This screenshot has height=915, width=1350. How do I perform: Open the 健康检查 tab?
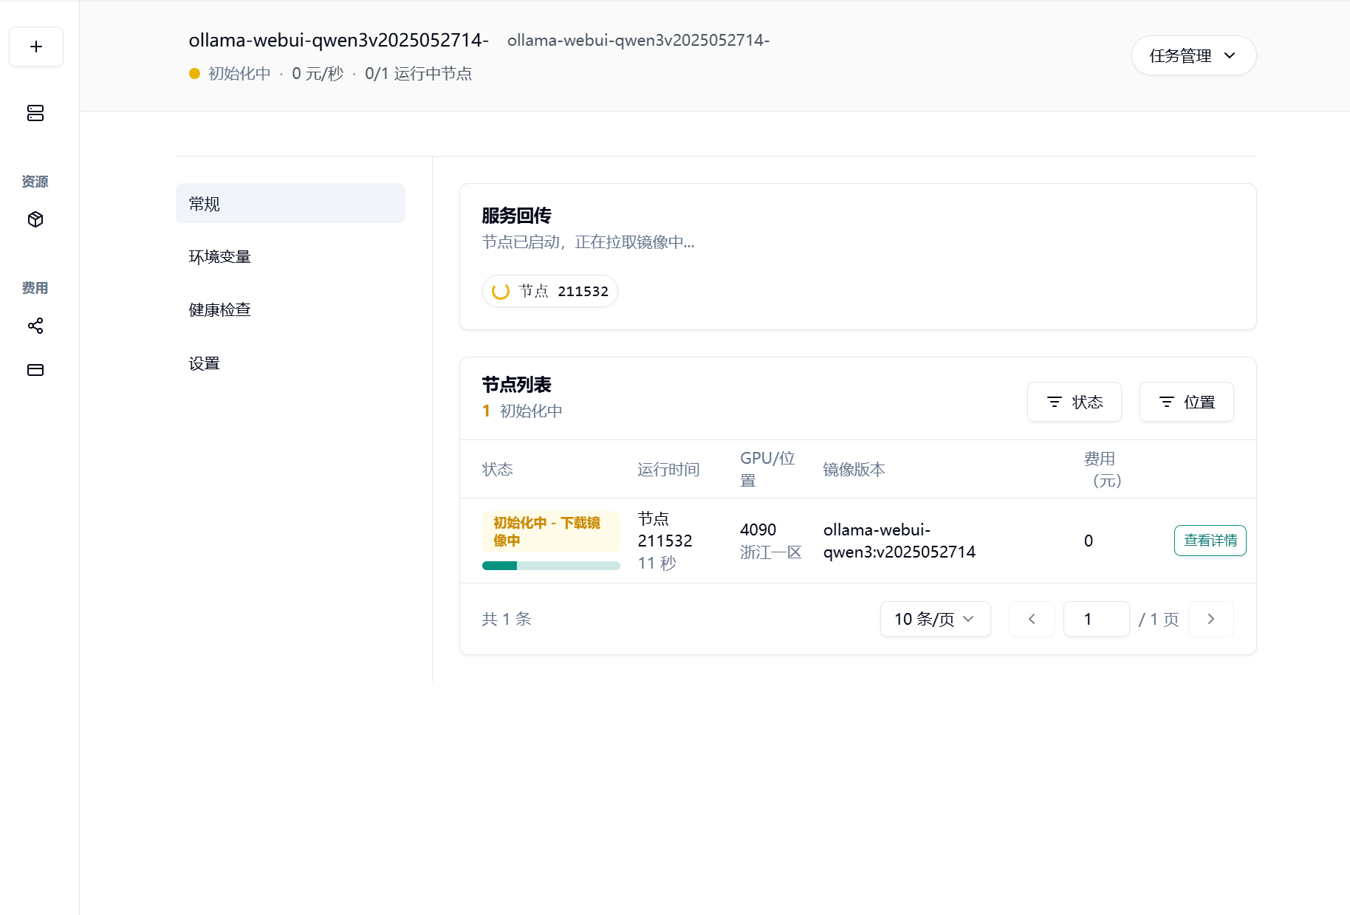(220, 309)
